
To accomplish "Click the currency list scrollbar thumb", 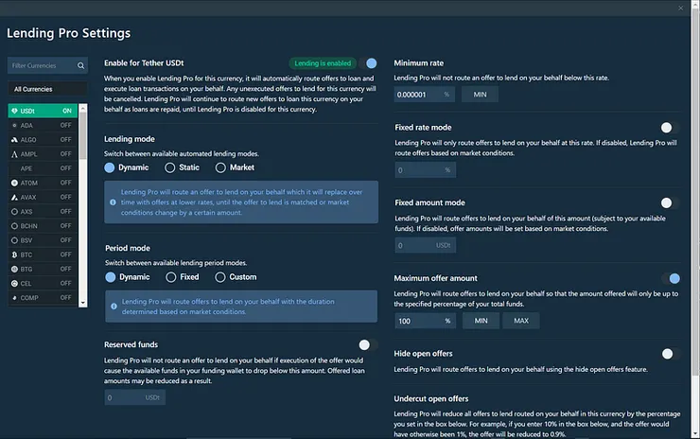I will pyautogui.click(x=83, y=135).
